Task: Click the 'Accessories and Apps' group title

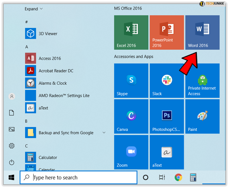Action: pos(134,56)
